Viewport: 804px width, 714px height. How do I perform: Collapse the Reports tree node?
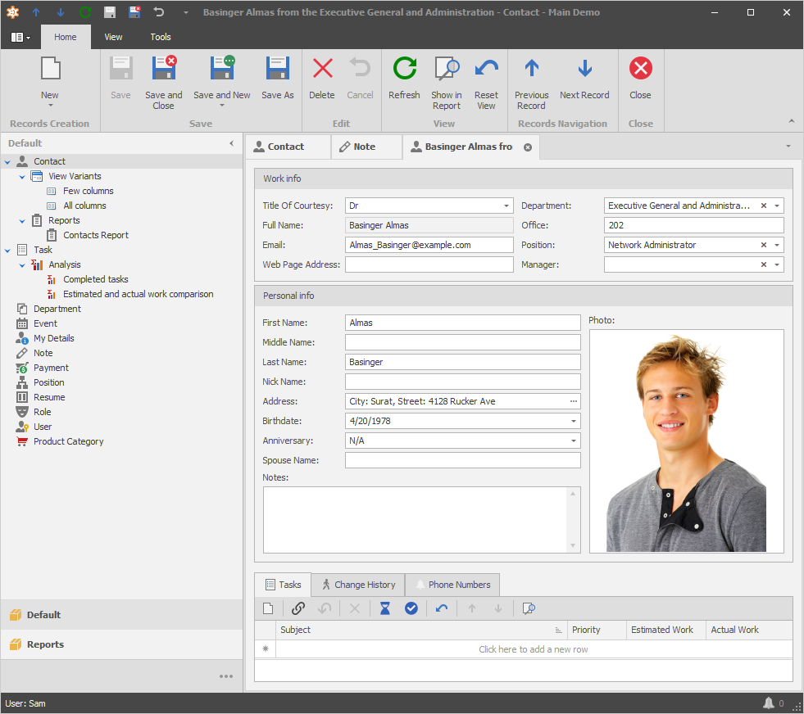click(x=22, y=221)
